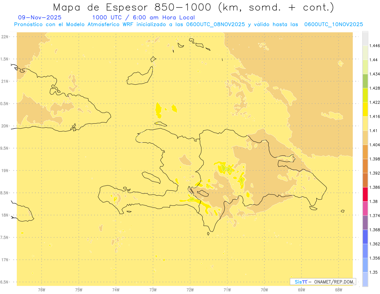Click the '74W' longitude label
This screenshot has width=380, height=294.
(x=116, y=290)
